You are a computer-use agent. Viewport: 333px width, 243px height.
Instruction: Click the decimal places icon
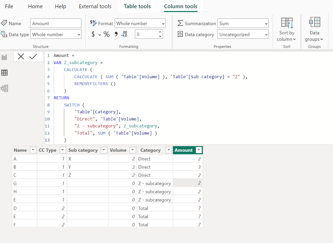(124, 34)
